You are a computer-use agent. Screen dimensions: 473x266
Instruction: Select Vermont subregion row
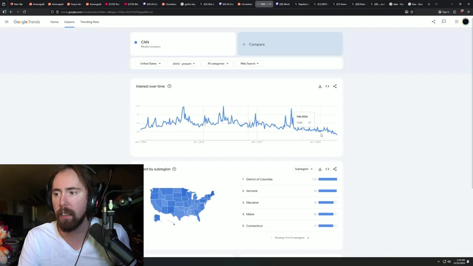[290, 191]
